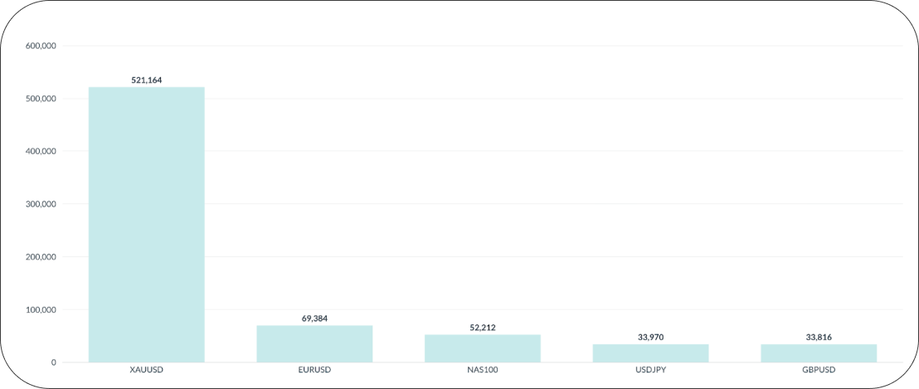Click the NAS100 bar

point(482,348)
